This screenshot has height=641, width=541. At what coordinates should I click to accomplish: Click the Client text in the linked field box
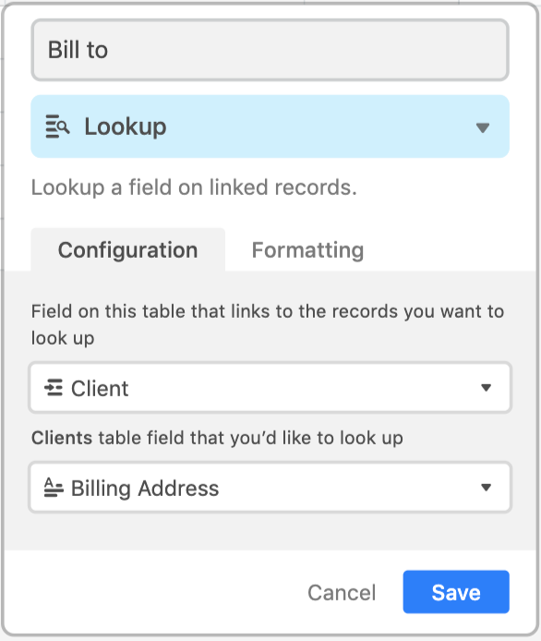[100, 388]
